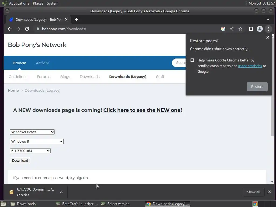The image size is (276, 207).
Task: Click Home breadcrumb link
Action: [13, 91]
